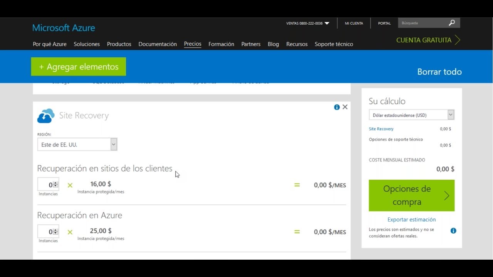Open Soluciones menu
This screenshot has width=493, height=277.
[87, 44]
